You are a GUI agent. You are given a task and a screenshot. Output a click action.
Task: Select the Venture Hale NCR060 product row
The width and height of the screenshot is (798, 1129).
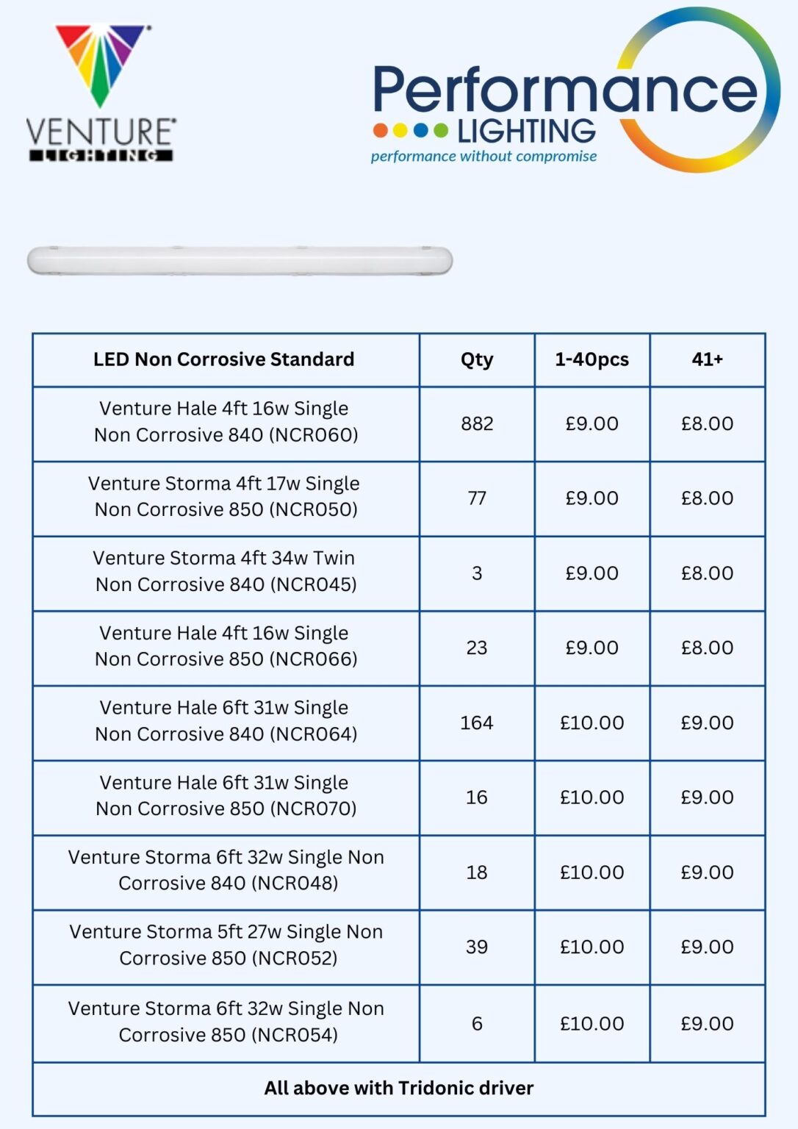tap(399, 424)
